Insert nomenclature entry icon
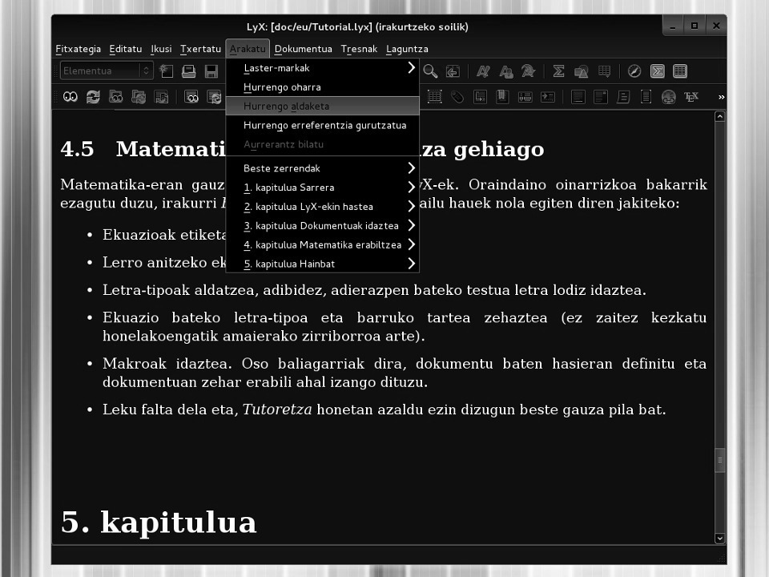Screen dimensions: 769x577 pyautogui.click(x=548, y=97)
